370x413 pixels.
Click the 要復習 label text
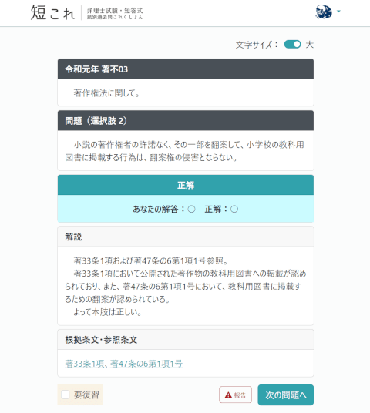point(86,395)
